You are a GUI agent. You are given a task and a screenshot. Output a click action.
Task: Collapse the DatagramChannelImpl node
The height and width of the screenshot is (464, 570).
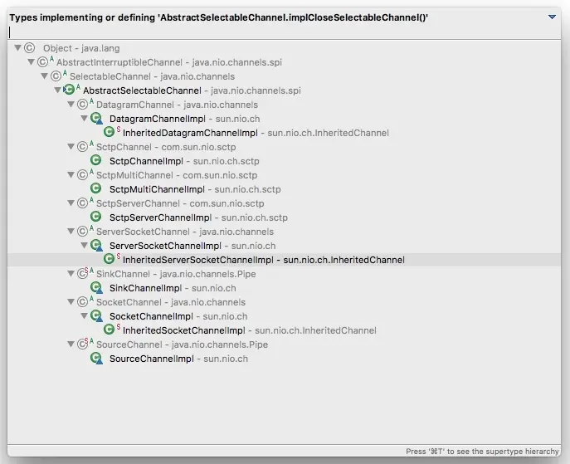[84, 118]
